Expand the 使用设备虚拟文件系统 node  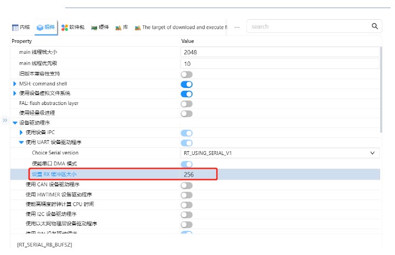[15, 93]
